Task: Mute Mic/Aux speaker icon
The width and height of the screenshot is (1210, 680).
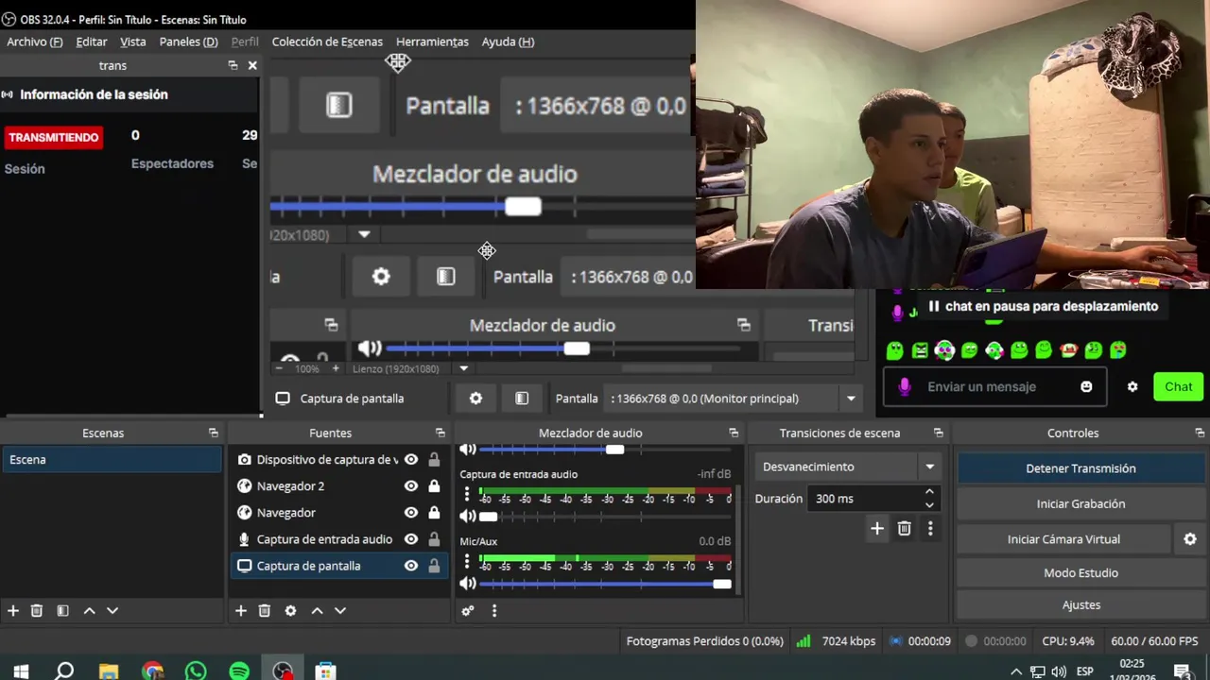Action: [467, 585]
